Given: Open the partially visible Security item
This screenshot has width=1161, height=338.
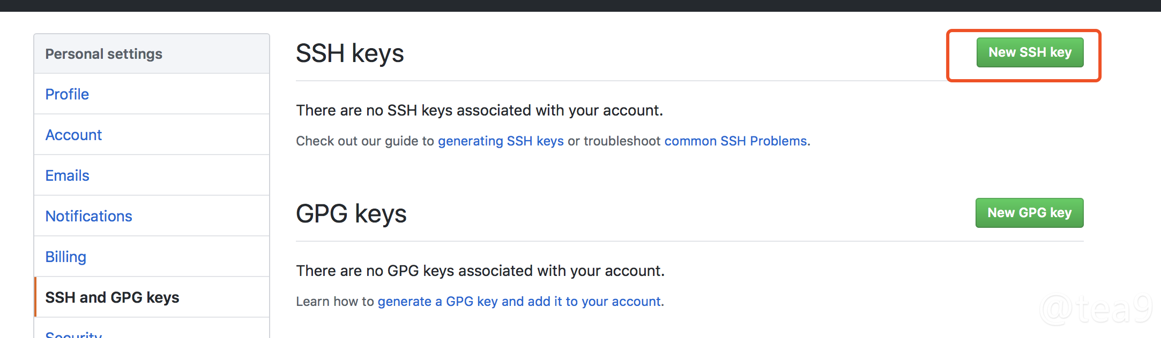Looking at the screenshot, I should [73, 334].
